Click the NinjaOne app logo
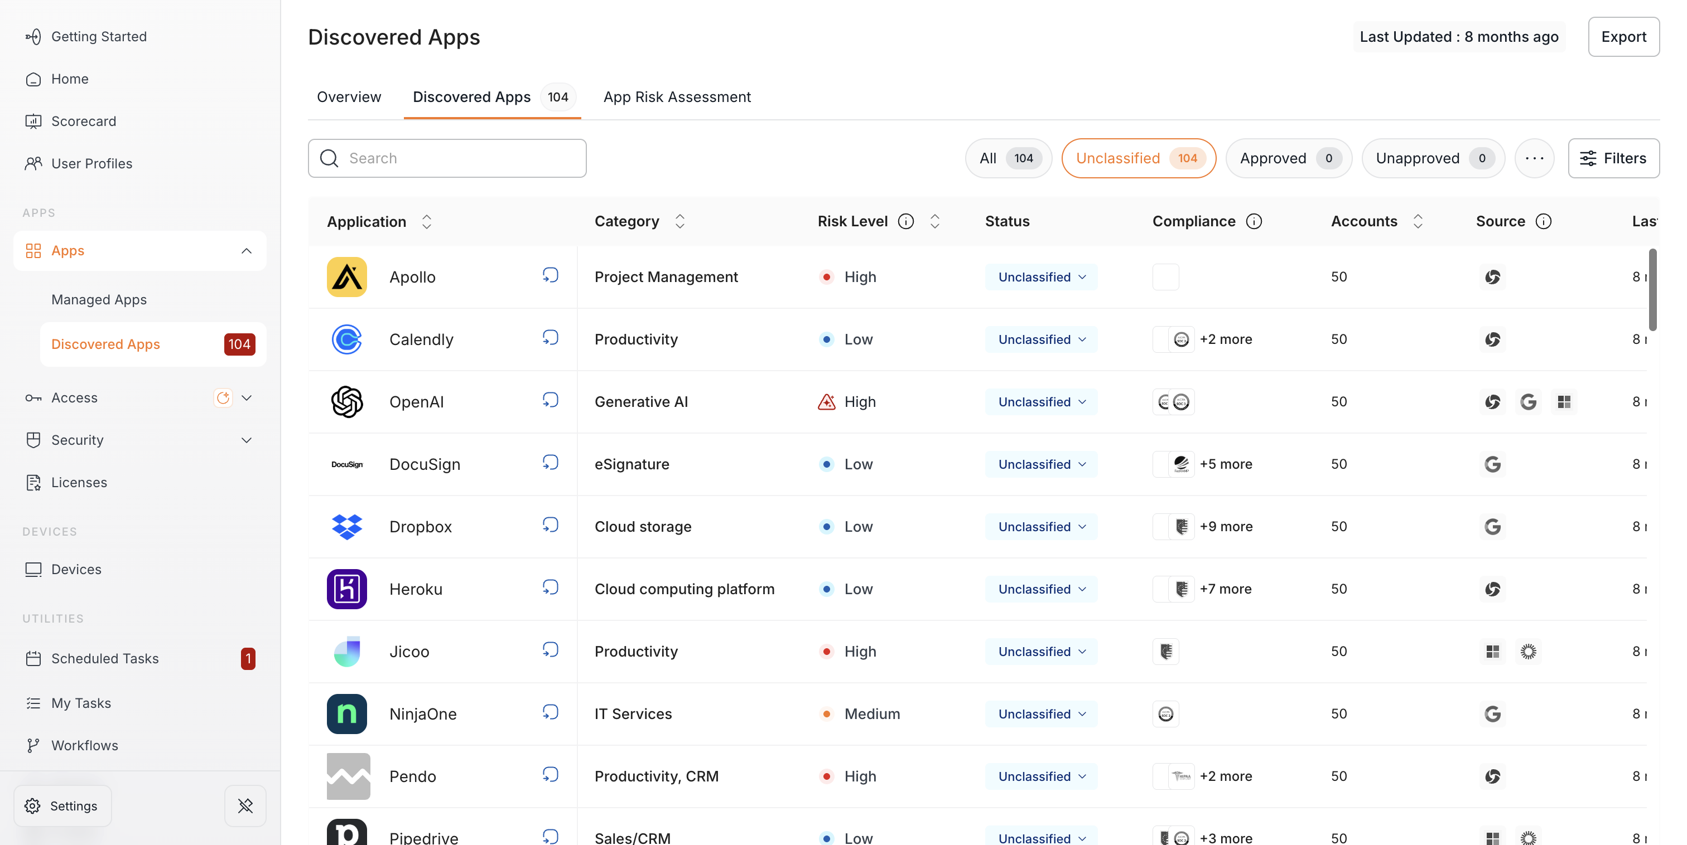 347,713
